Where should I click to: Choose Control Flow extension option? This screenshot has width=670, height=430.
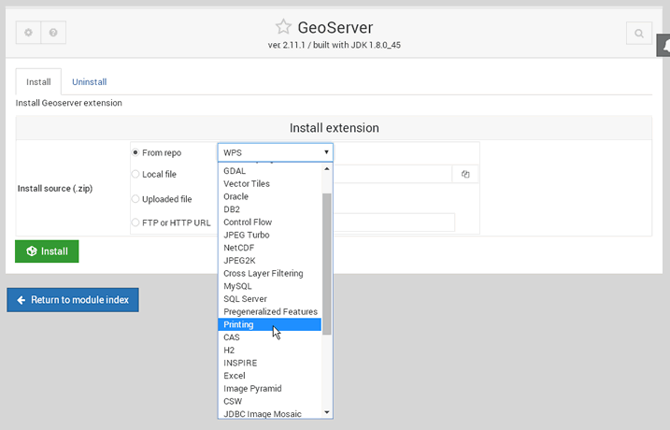(x=270, y=222)
